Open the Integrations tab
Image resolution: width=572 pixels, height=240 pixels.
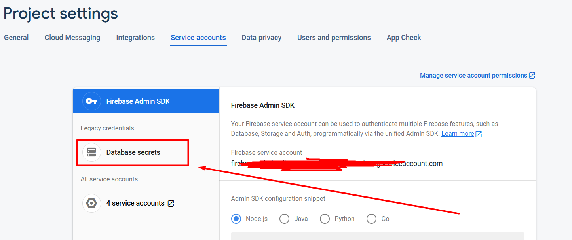(135, 38)
